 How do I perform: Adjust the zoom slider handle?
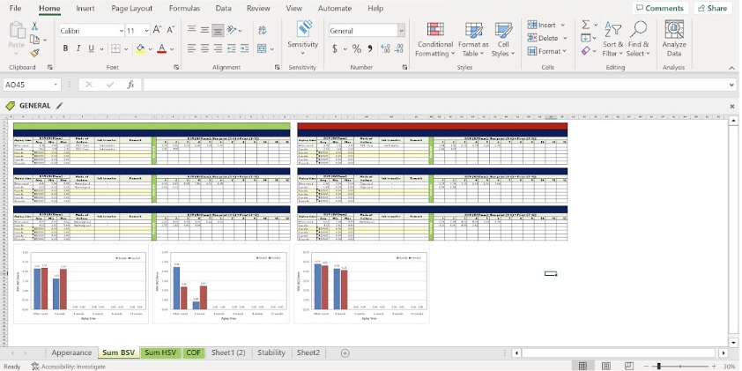tap(658, 367)
